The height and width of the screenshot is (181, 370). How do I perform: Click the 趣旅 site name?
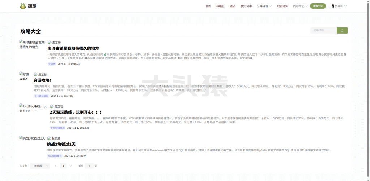(32, 6)
